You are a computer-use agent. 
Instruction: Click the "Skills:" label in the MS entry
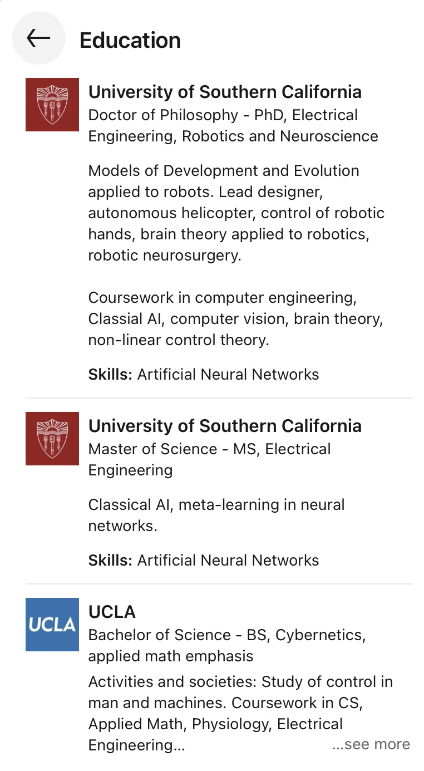coord(110,560)
